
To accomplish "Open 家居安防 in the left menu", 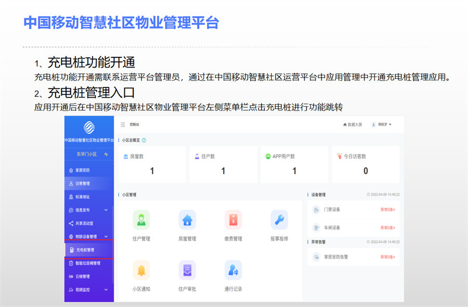I will point(89,170).
